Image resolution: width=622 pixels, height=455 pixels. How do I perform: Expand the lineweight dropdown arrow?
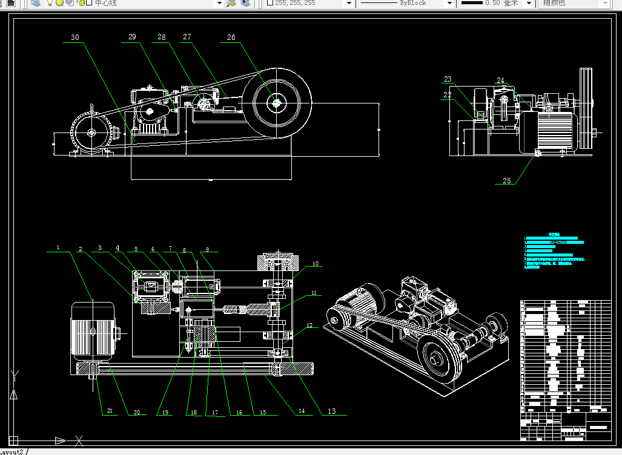click(x=529, y=3)
